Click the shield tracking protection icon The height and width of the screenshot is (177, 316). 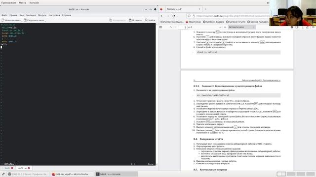[x=189, y=16]
